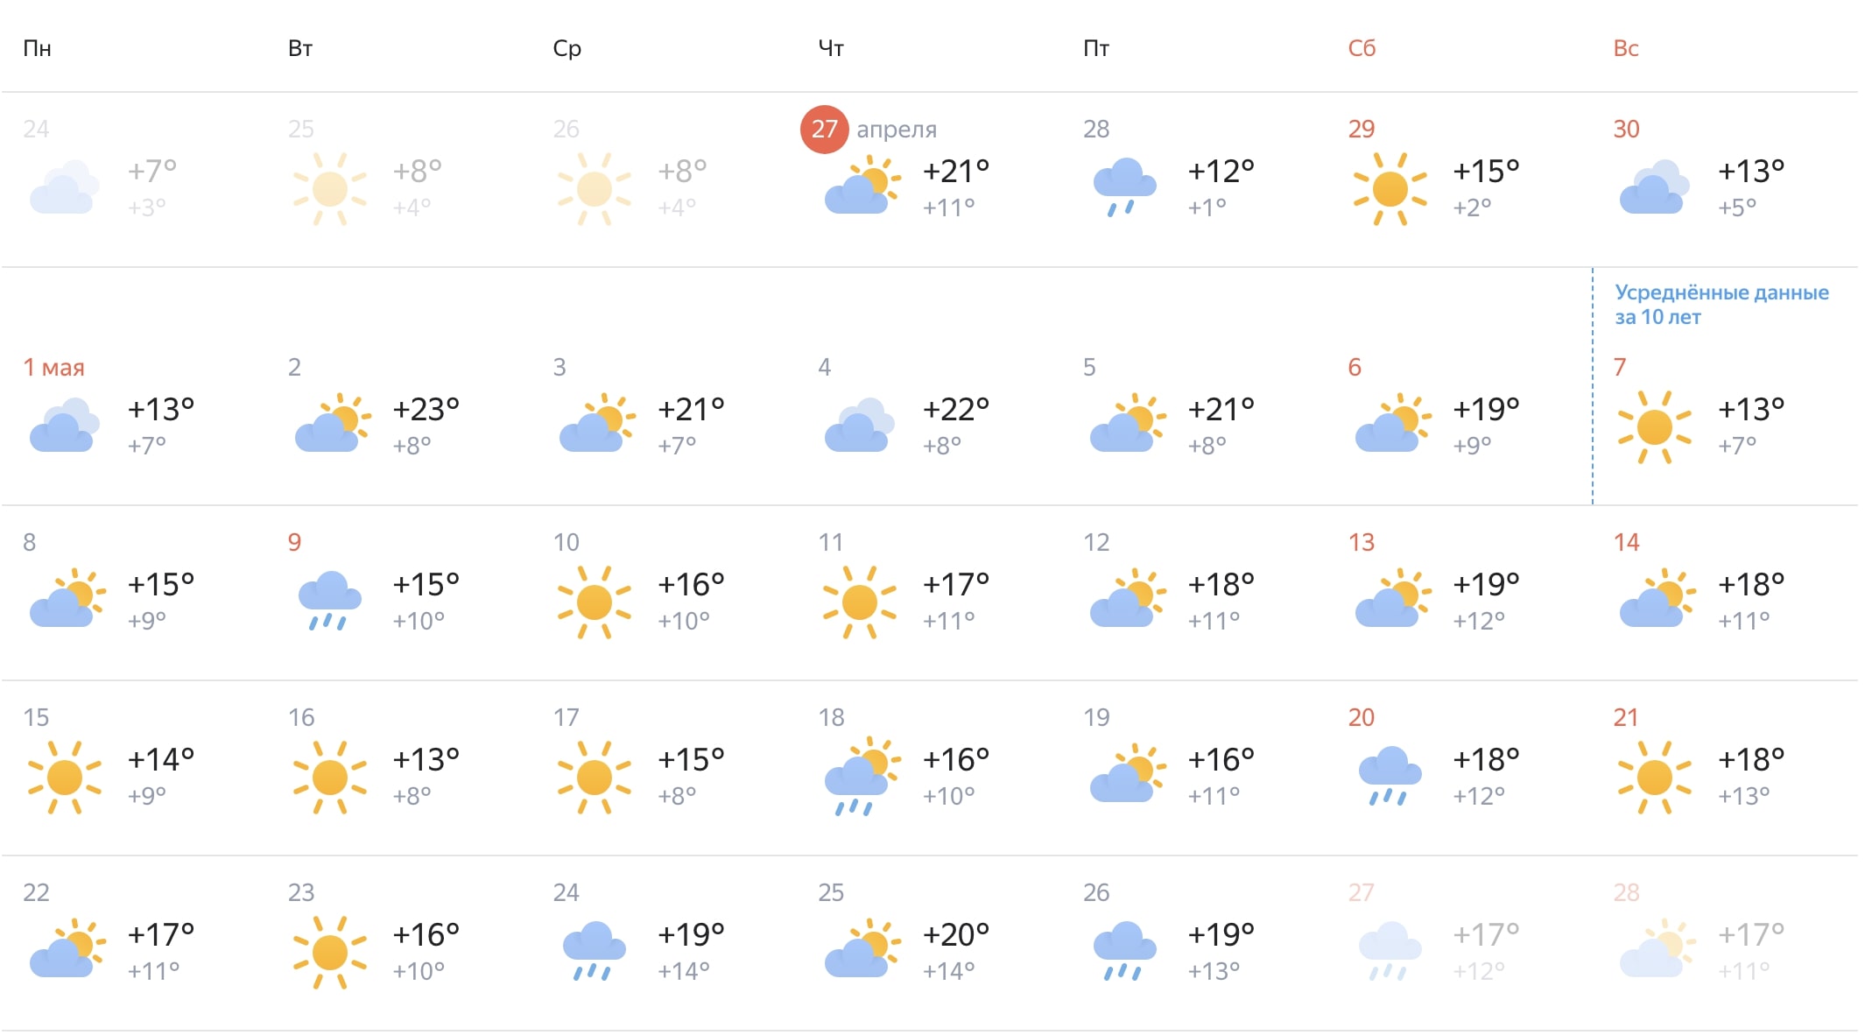Click the partly cloudy icon for 27 April
Screen dimensions: 1865x1035
pos(861,187)
